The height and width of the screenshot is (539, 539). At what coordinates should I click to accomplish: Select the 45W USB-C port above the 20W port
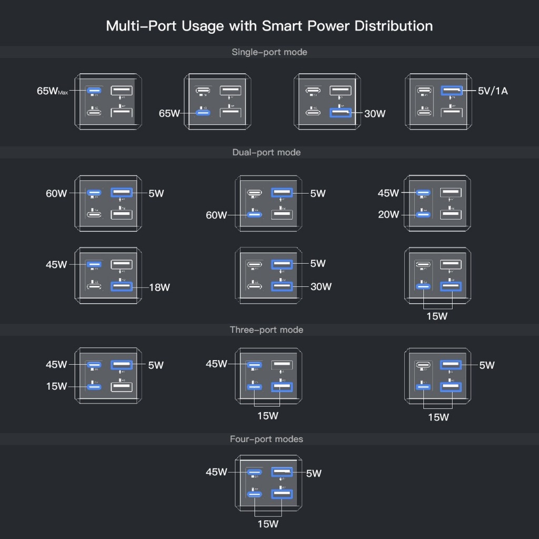422,193
